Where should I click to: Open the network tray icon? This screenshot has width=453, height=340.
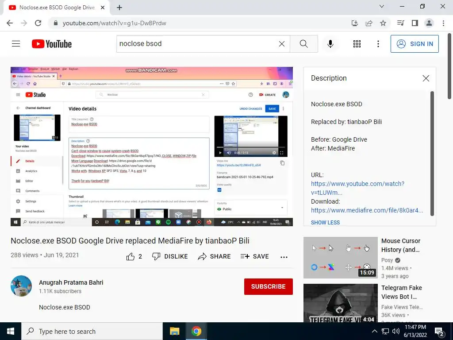(x=385, y=331)
